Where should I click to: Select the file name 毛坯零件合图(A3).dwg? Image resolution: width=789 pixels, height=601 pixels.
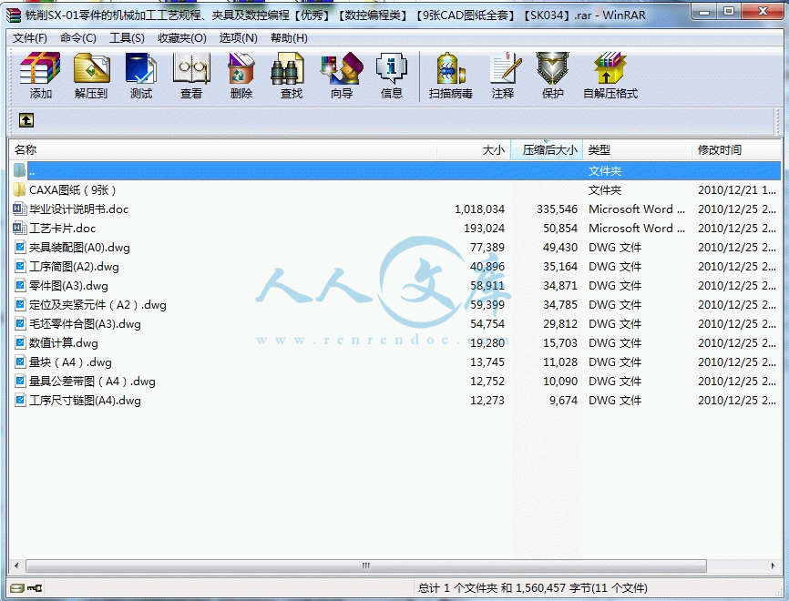tap(85, 324)
